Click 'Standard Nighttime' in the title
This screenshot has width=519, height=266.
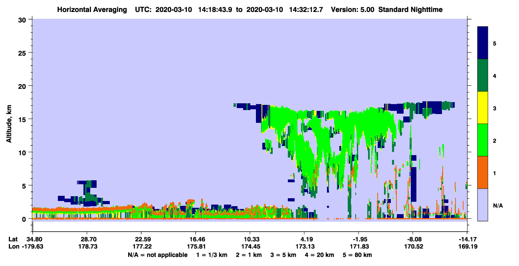tap(410, 9)
